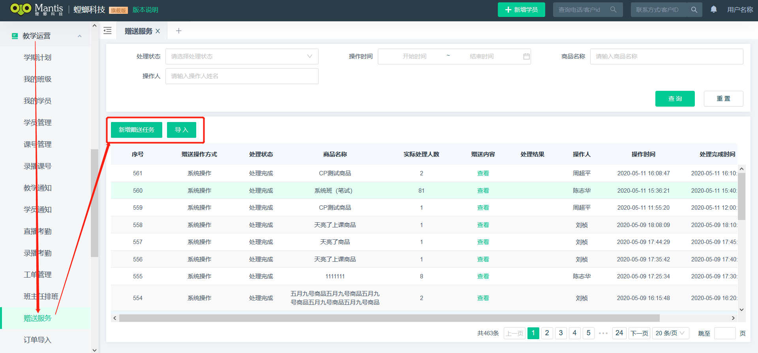Image resolution: width=758 pixels, height=353 pixels.
Task: Collapse the 教学运营 menu section
Action: [80, 36]
